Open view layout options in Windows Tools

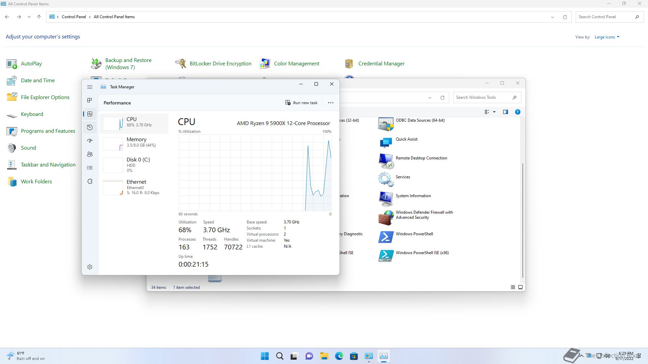click(x=490, y=112)
